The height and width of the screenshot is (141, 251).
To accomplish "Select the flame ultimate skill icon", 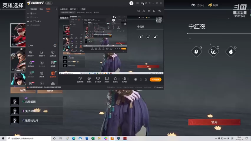I will (231, 51).
